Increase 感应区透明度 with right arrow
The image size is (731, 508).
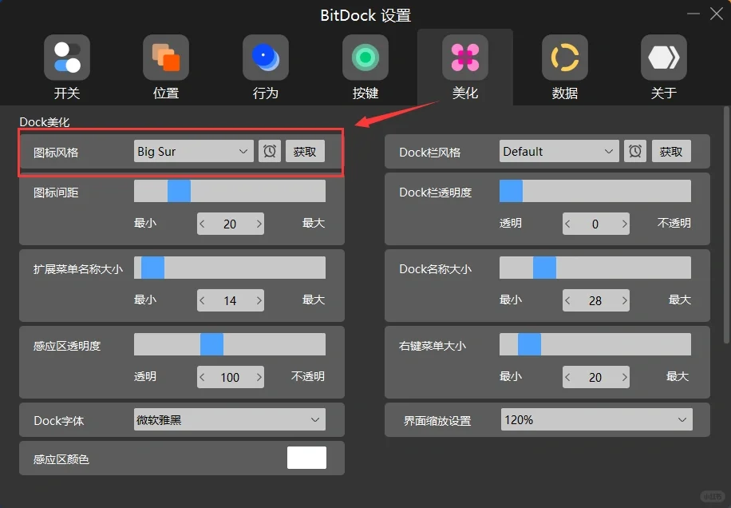tap(259, 377)
